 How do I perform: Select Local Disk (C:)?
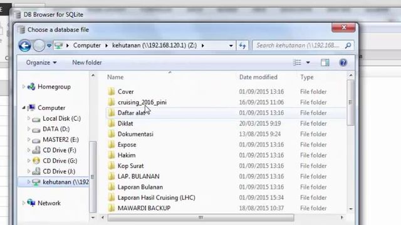[61, 119]
